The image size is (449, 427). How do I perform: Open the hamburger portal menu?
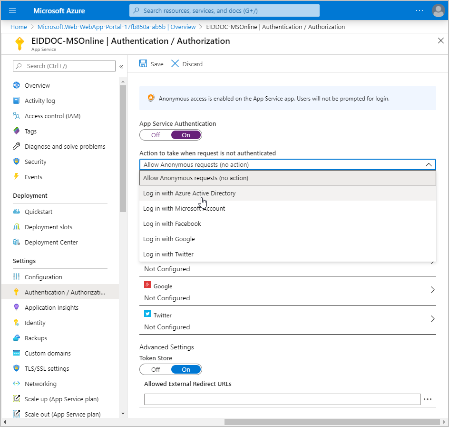click(12, 10)
